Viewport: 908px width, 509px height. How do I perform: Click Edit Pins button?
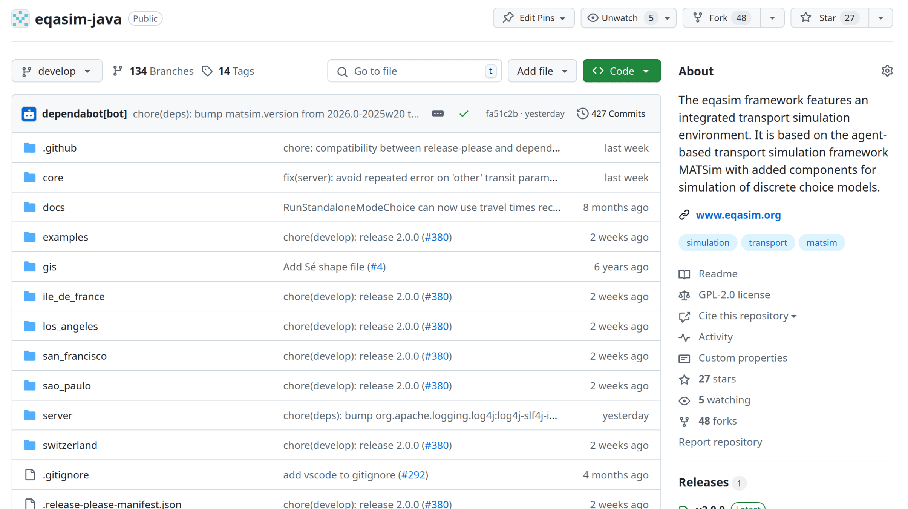pos(533,18)
